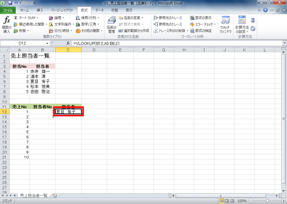Click the insert new worksheet tab icon
Screen dimensions: 287x204
point(55,196)
